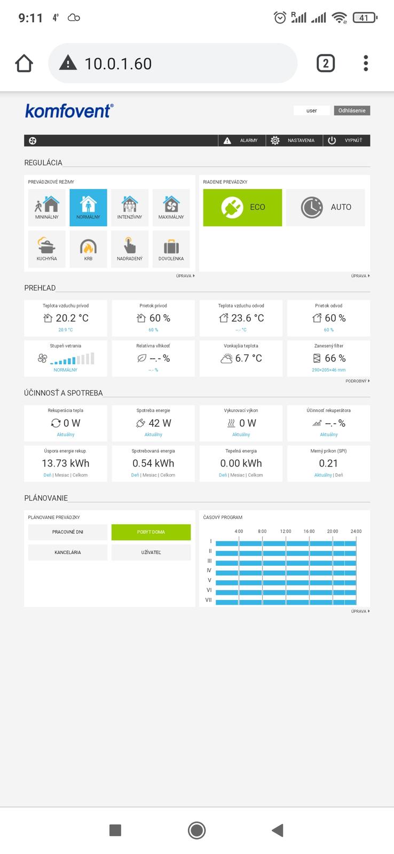Switch to AUTO operation control
Viewport: 394px width, 854px height.
point(326,207)
